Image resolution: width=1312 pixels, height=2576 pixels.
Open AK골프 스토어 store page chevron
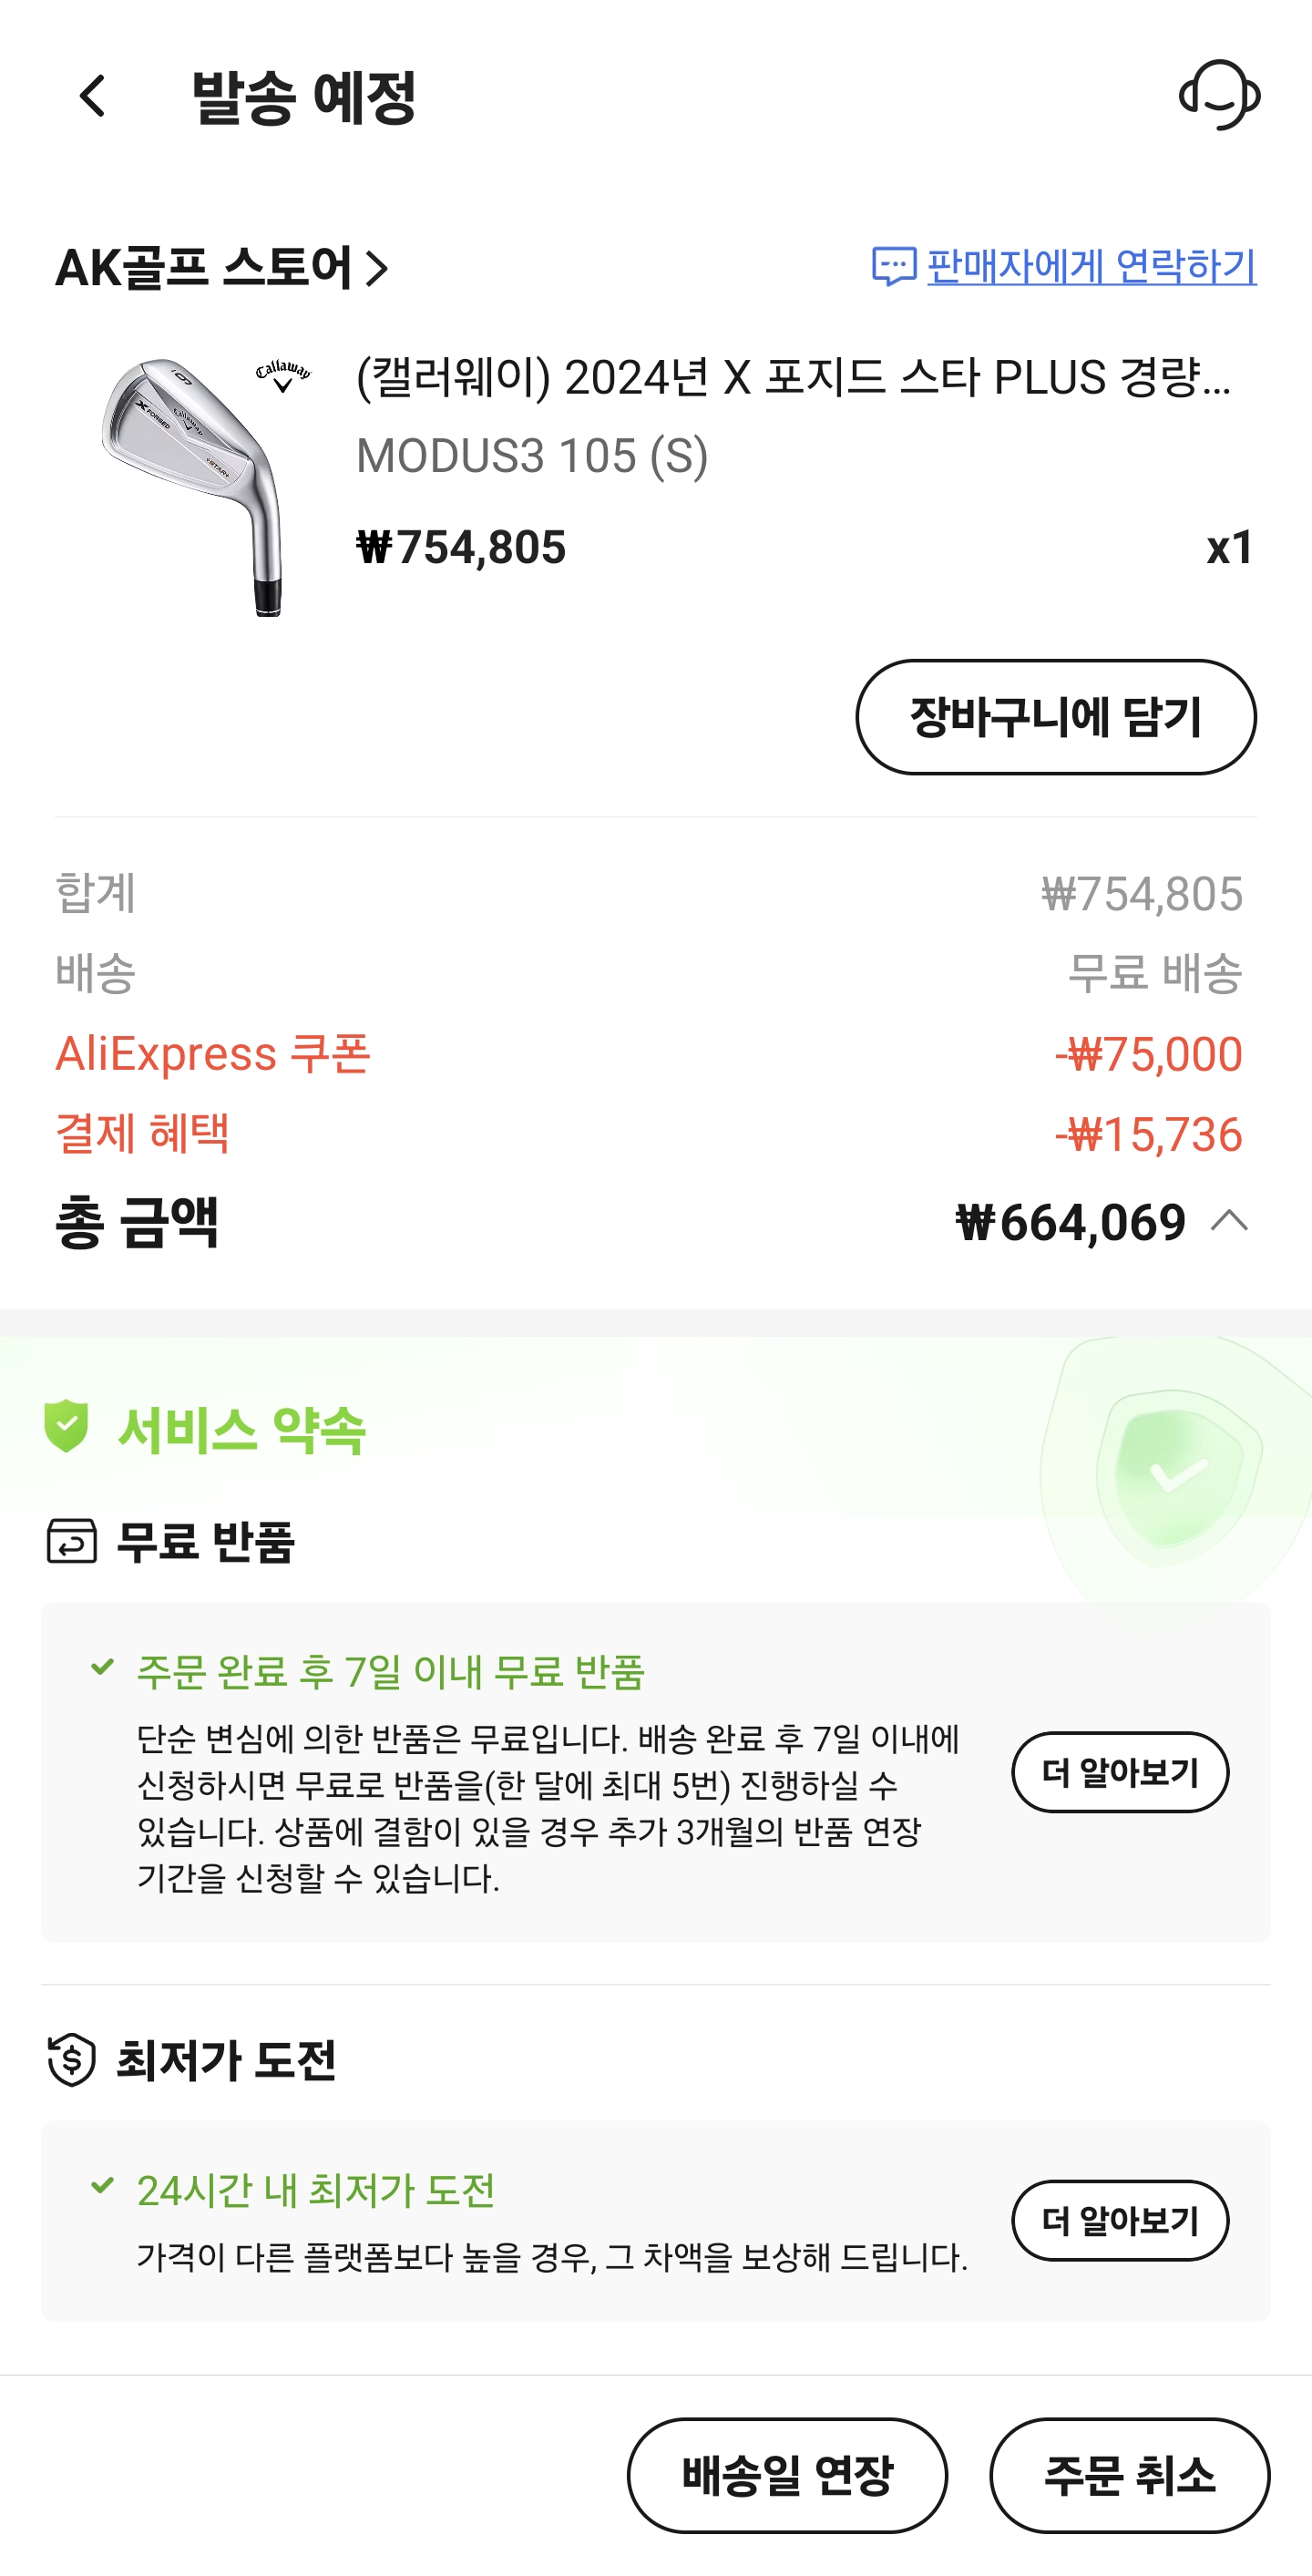(x=377, y=268)
